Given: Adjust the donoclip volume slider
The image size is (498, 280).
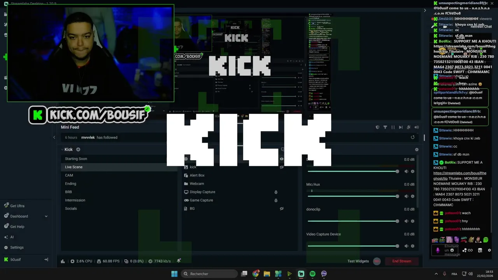Looking at the screenshot, I should (x=352, y=221).
